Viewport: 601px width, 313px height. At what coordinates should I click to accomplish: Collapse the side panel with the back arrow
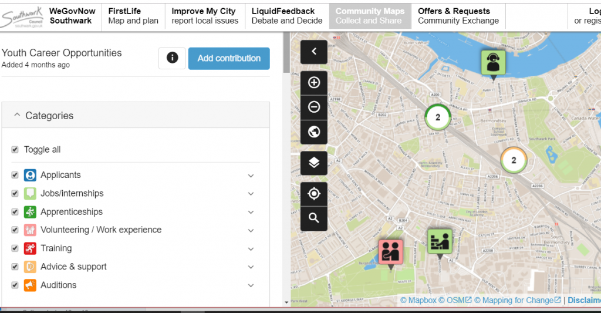click(x=314, y=52)
